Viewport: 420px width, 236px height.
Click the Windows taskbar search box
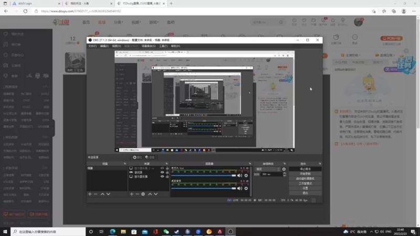click(x=48, y=232)
